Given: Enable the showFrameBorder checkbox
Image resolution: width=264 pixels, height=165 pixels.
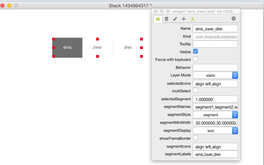Looking at the screenshot, I should coord(195,138).
